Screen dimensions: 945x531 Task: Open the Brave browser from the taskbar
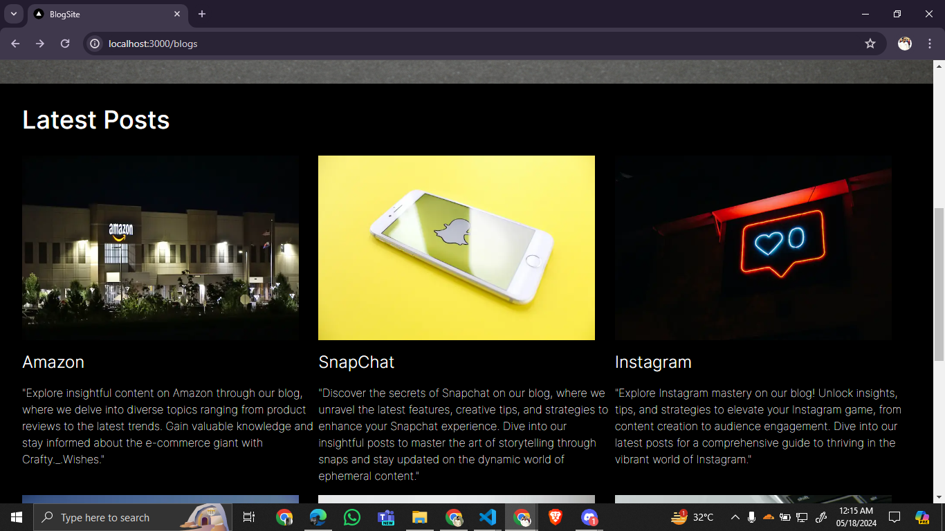(x=556, y=517)
